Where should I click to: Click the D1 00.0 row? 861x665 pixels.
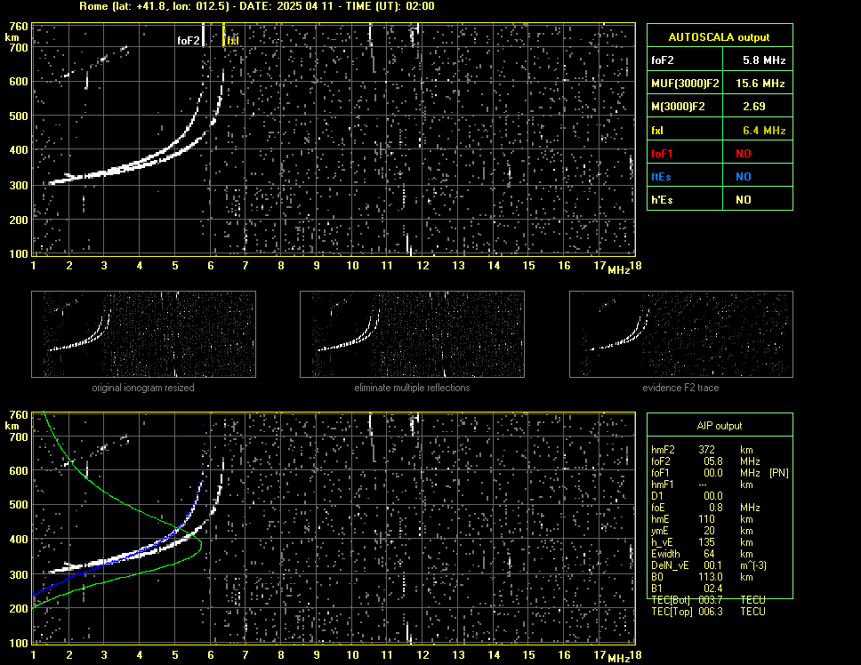tap(687, 496)
